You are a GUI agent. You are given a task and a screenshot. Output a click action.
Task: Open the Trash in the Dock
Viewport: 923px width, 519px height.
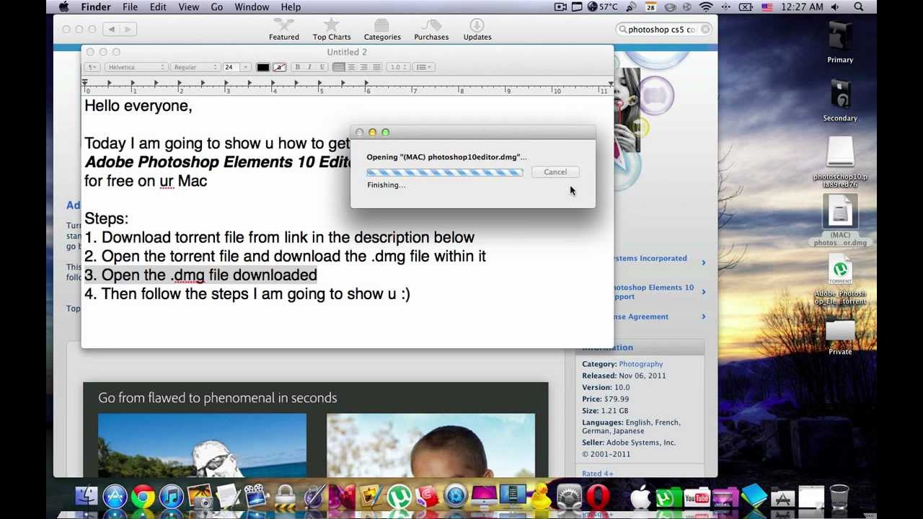[x=839, y=497]
